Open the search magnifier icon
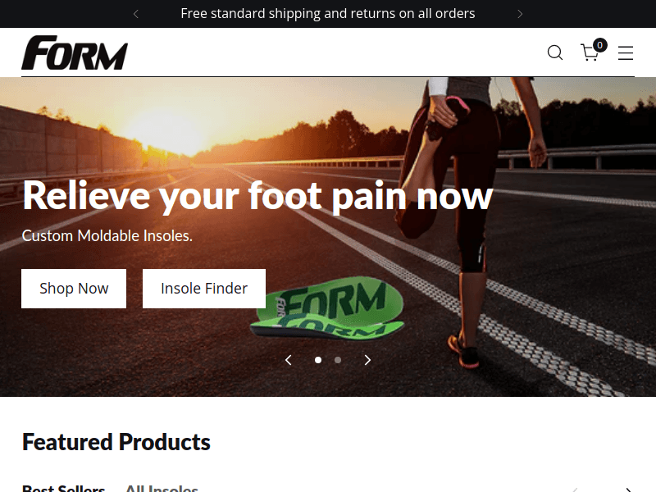The image size is (656, 492). tap(555, 52)
